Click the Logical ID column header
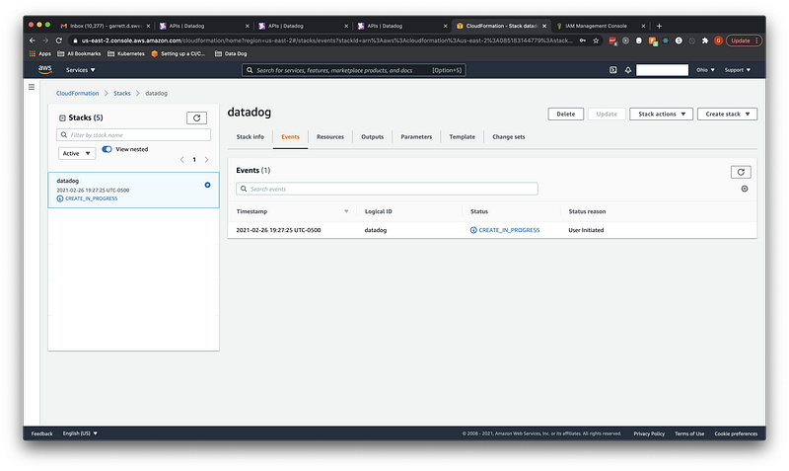The height and width of the screenshot is (471, 789). tap(378, 211)
